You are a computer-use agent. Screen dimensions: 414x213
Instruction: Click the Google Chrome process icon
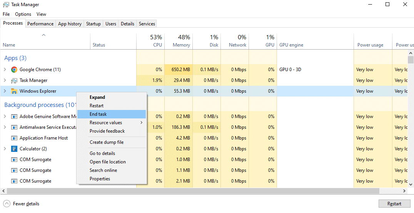(14, 70)
